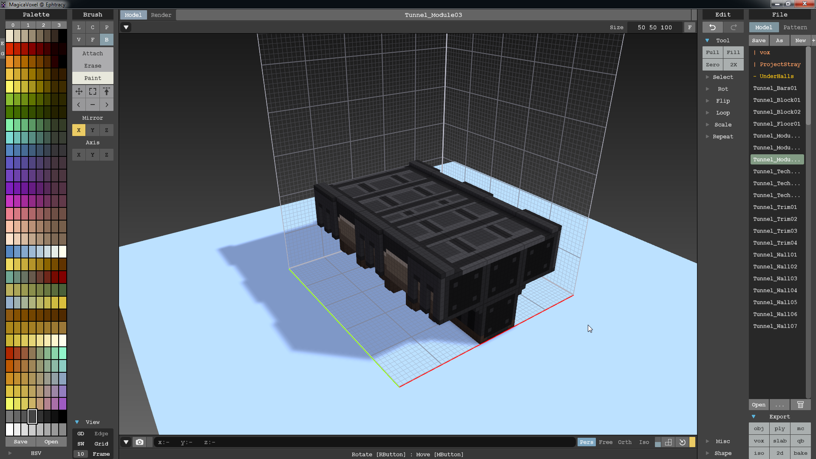Click the minus brush button
Screen dimensions: 816x459
point(93,105)
